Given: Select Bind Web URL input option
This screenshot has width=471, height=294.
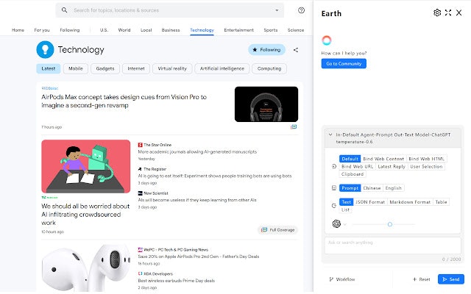Looking at the screenshot, I should click(357, 167).
